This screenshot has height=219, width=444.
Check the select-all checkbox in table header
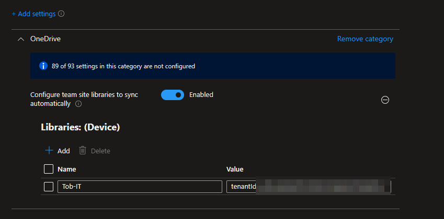coord(49,169)
